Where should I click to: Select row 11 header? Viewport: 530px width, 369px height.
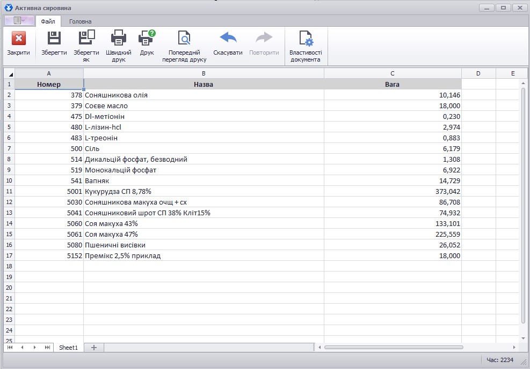[10, 191]
